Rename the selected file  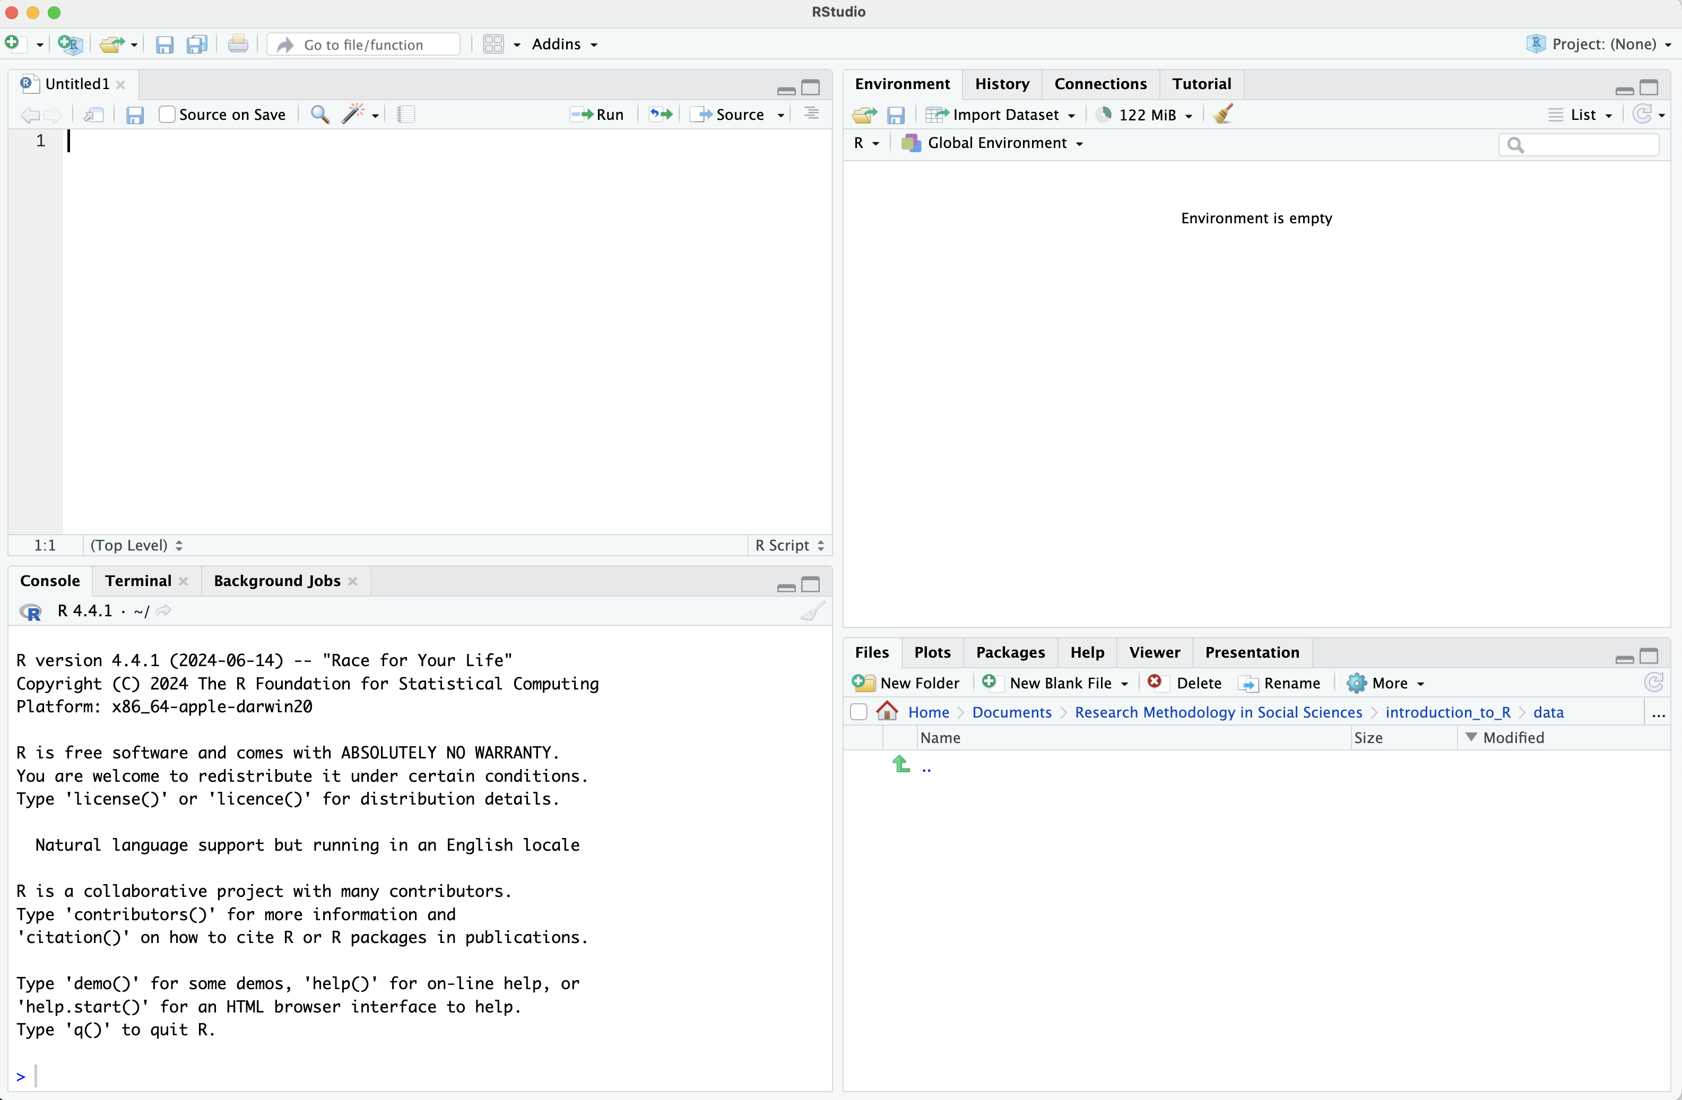coord(1280,683)
